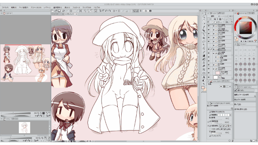Image resolution: width=258 pixels, height=145 pixels.
Task: Select the Fill bucket tool
Action: tap(204, 59)
